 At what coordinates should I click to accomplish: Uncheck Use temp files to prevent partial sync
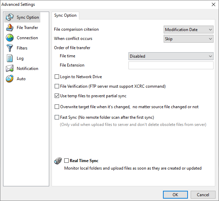pyautogui.click(x=57, y=96)
